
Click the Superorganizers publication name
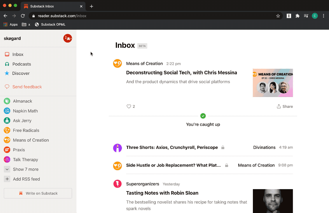(x=142, y=184)
